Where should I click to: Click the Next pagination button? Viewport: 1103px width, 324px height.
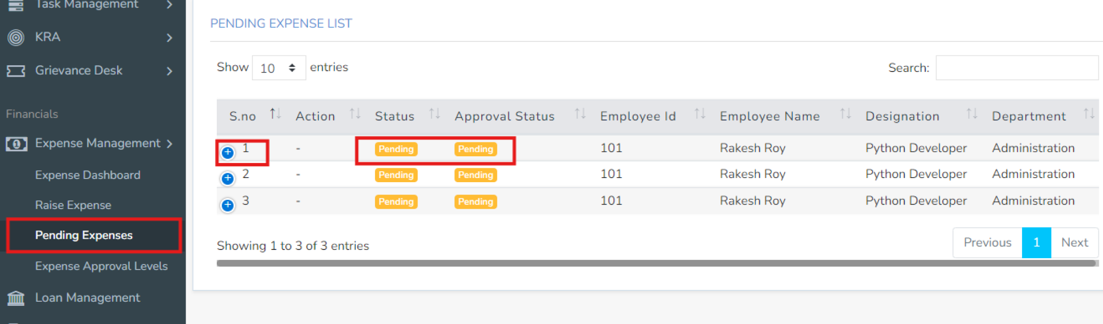coord(1074,242)
